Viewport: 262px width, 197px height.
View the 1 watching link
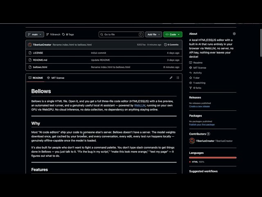click(x=199, y=83)
